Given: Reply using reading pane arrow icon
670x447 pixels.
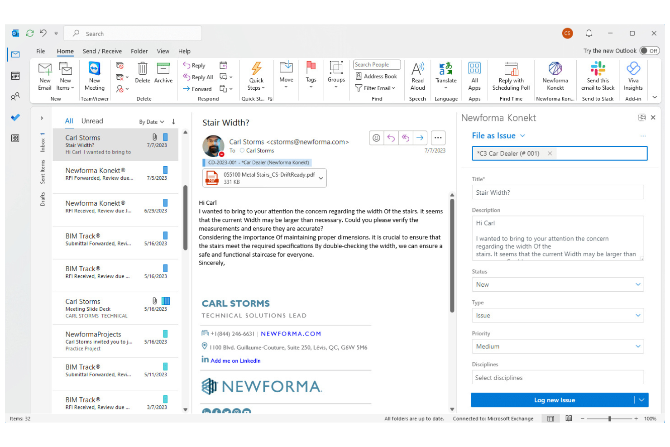Looking at the screenshot, I should [391, 138].
